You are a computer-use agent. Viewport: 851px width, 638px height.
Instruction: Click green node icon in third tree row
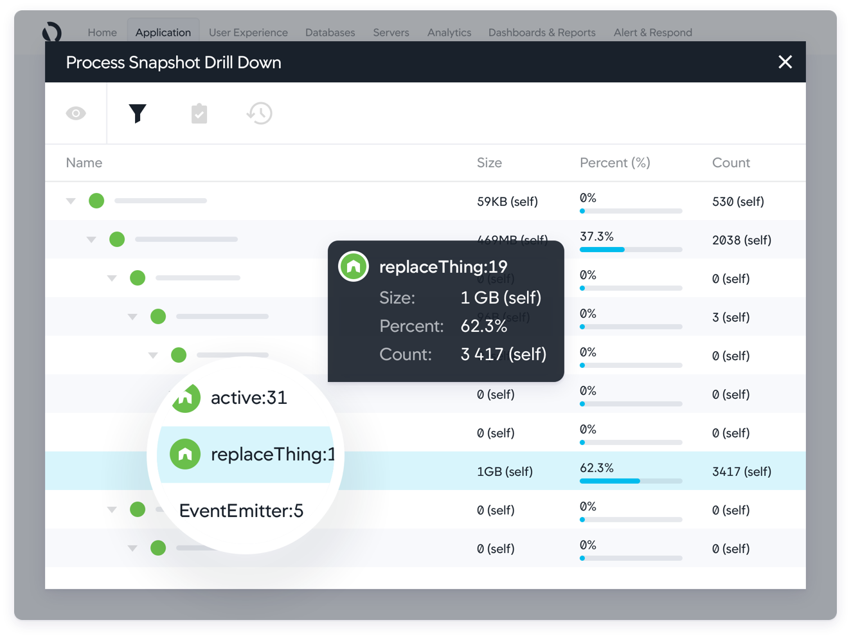[138, 278]
